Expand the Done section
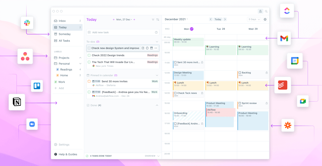Screen dimensions: 322x166 coord(157,105)
